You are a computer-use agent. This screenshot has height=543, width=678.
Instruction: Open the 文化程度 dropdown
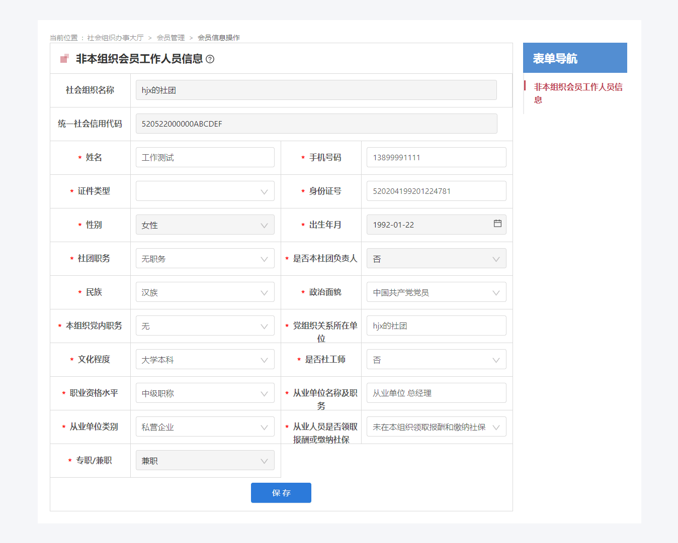[205, 360]
